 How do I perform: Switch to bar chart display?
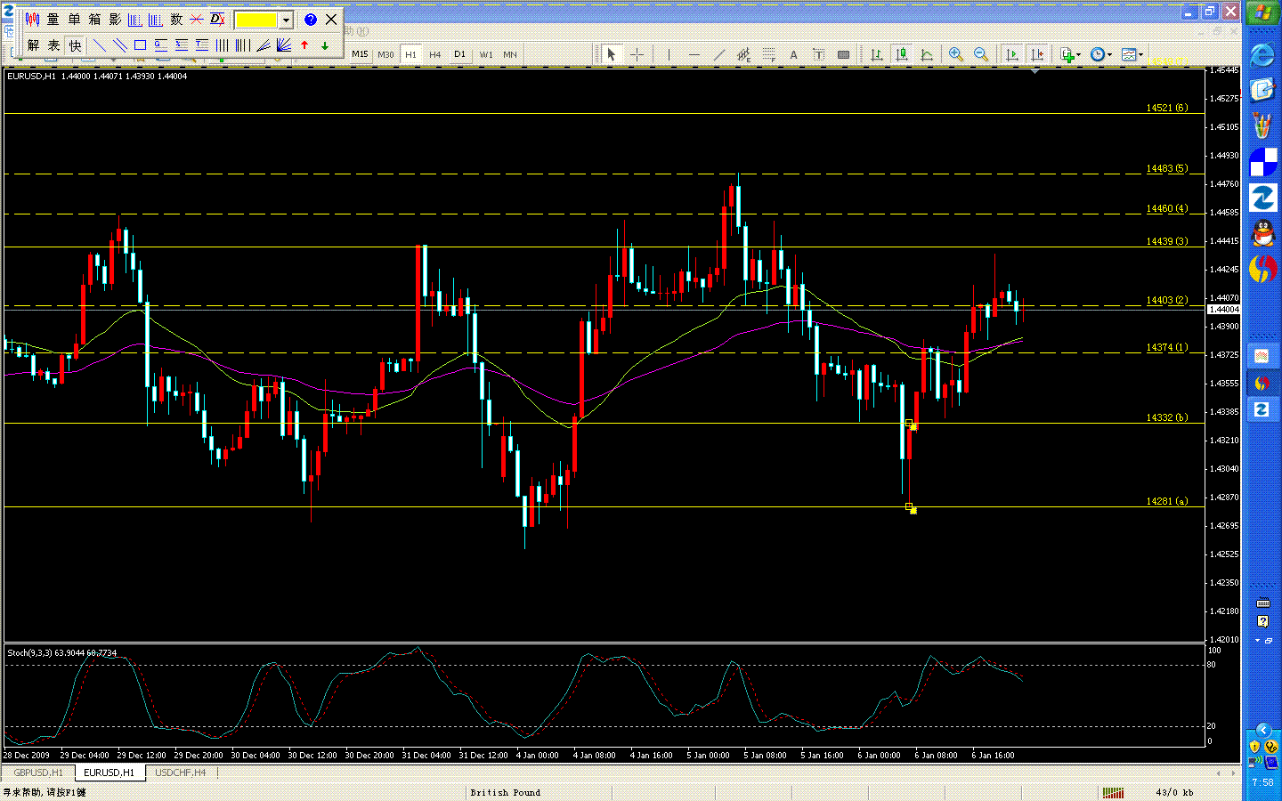pyautogui.click(x=877, y=54)
